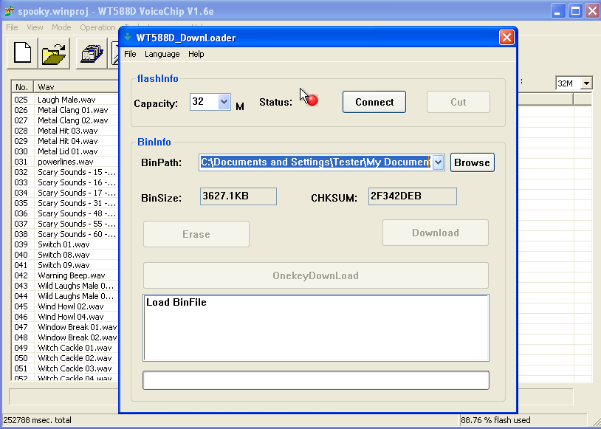The height and width of the screenshot is (429, 601).
Task: Click the stacked files toolbar icon
Action: [x=91, y=54]
